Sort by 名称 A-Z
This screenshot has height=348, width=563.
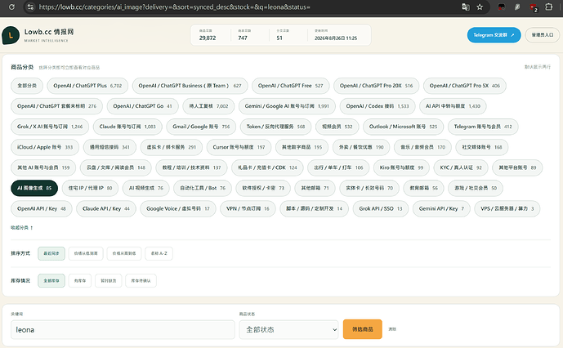[x=159, y=253]
